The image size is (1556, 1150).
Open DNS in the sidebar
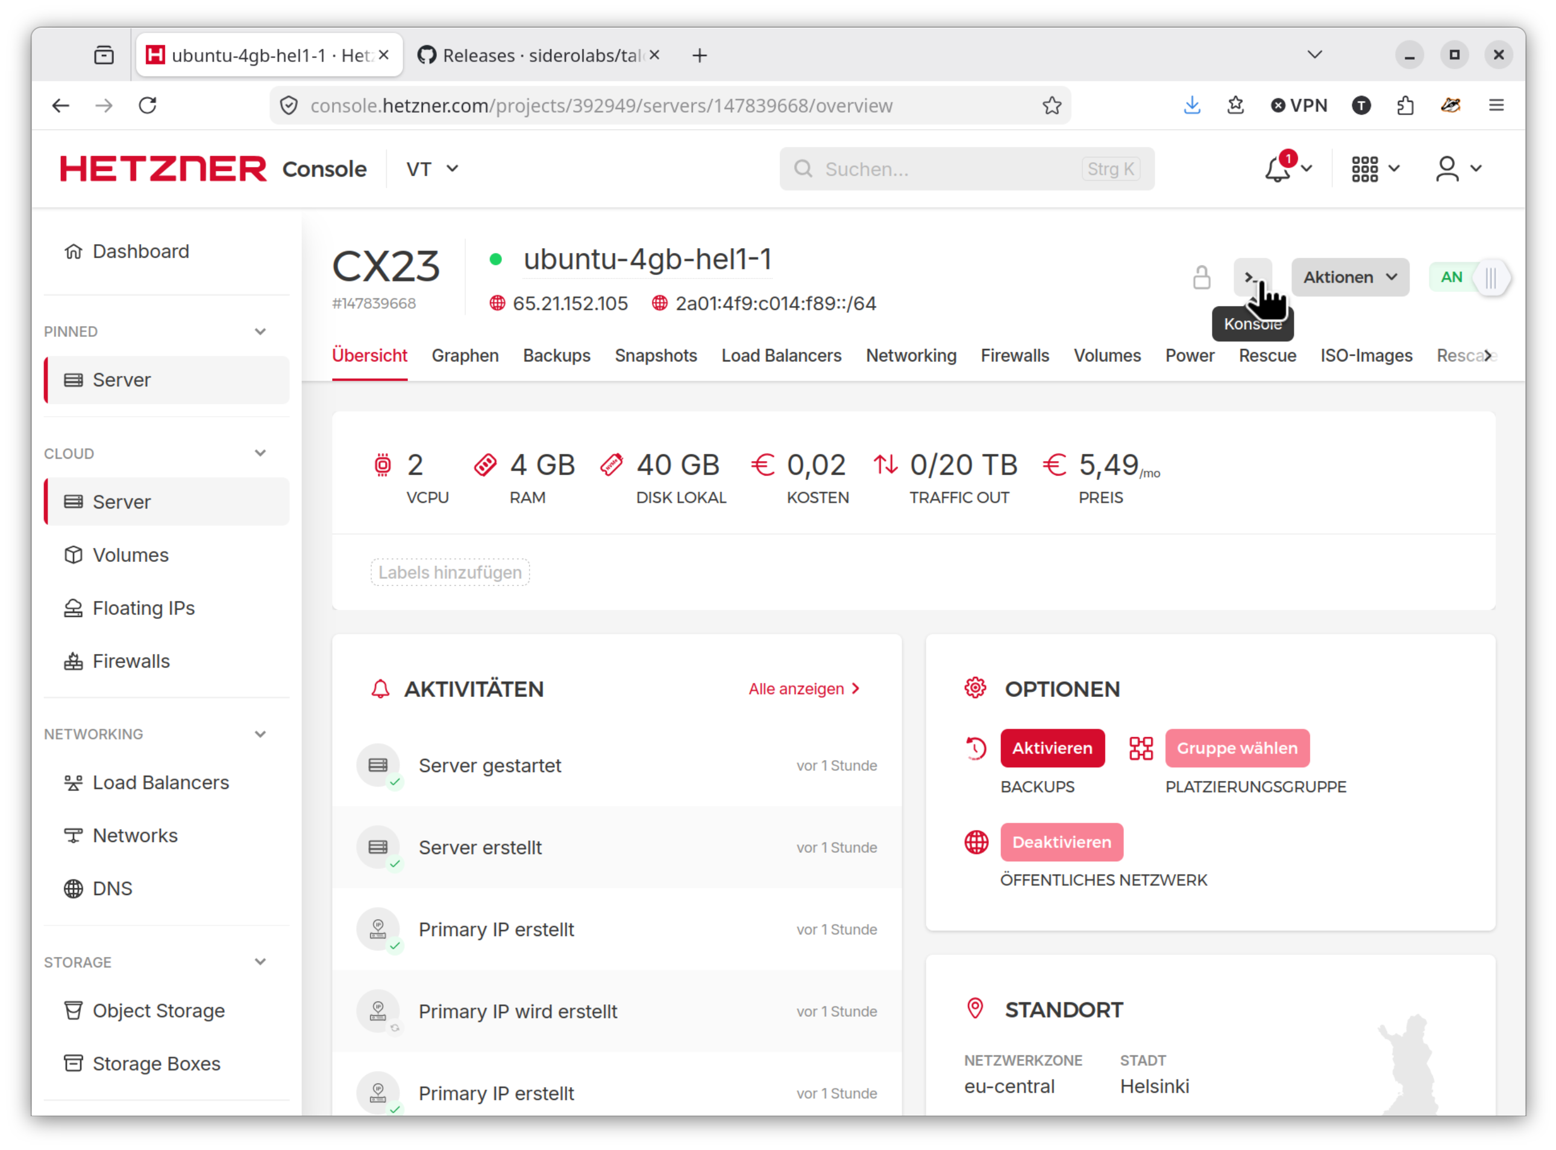click(x=166, y=889)
